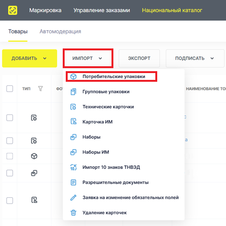Open the Маркировка section
This screenshot has height=226, width=226.
click(x=45, y=10)
